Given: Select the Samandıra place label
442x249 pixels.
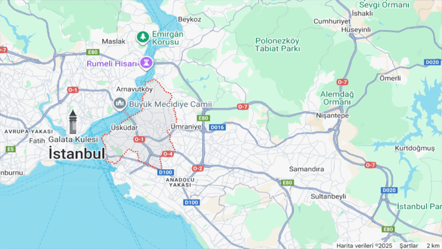Looking at the screenshot, I should tap(306, 169).
